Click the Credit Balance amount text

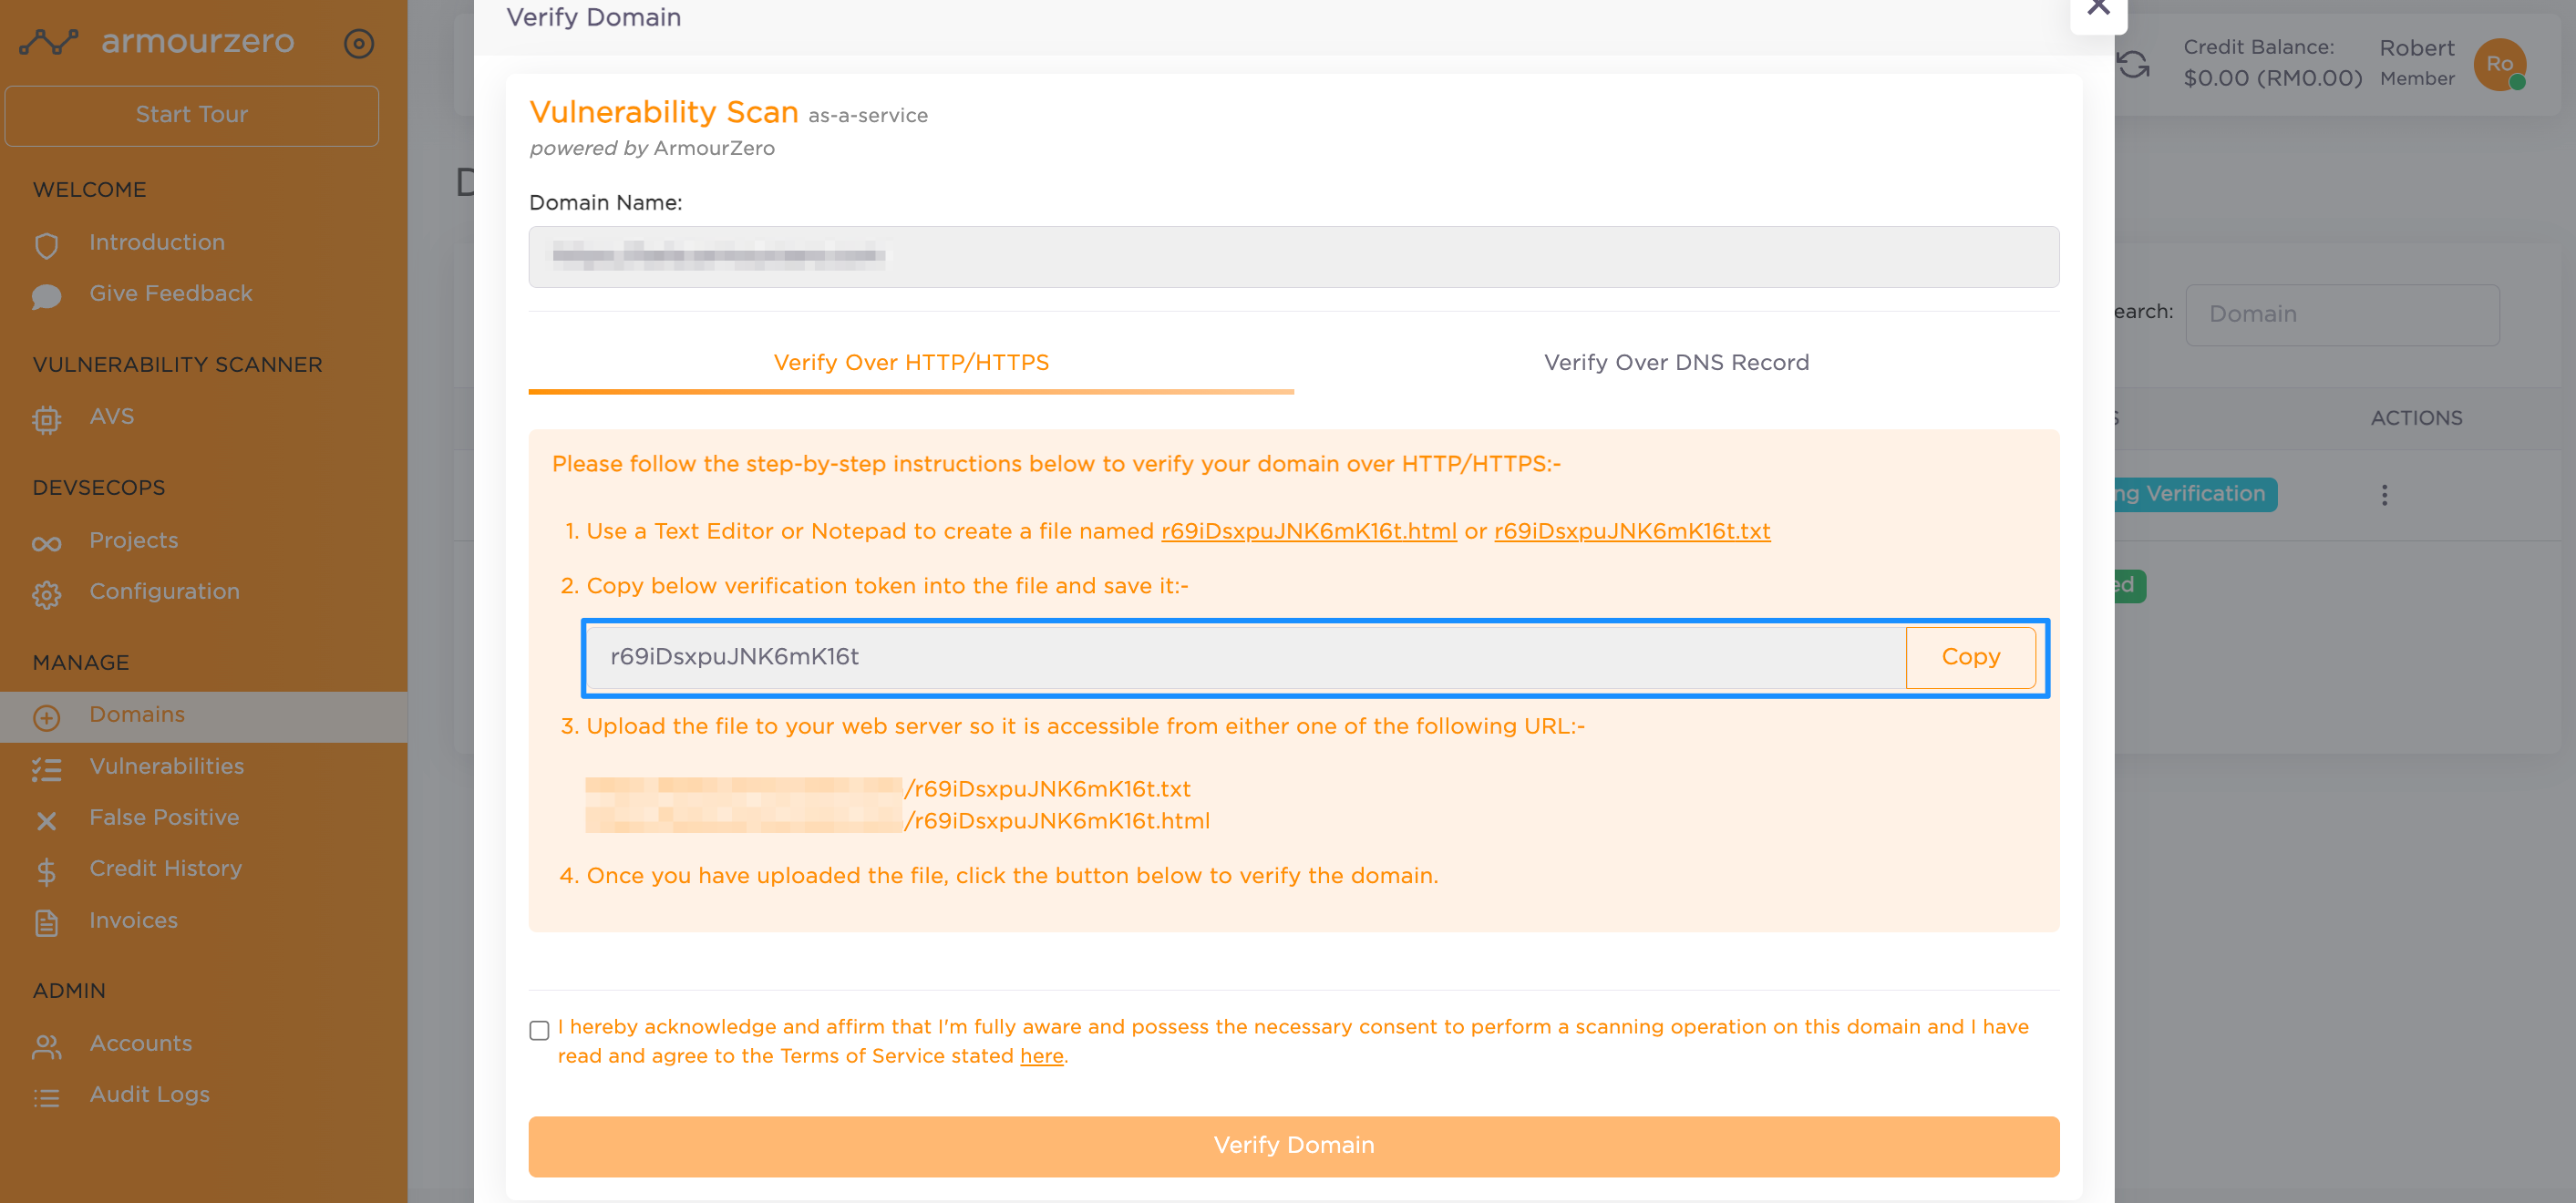coord(2272,78)
